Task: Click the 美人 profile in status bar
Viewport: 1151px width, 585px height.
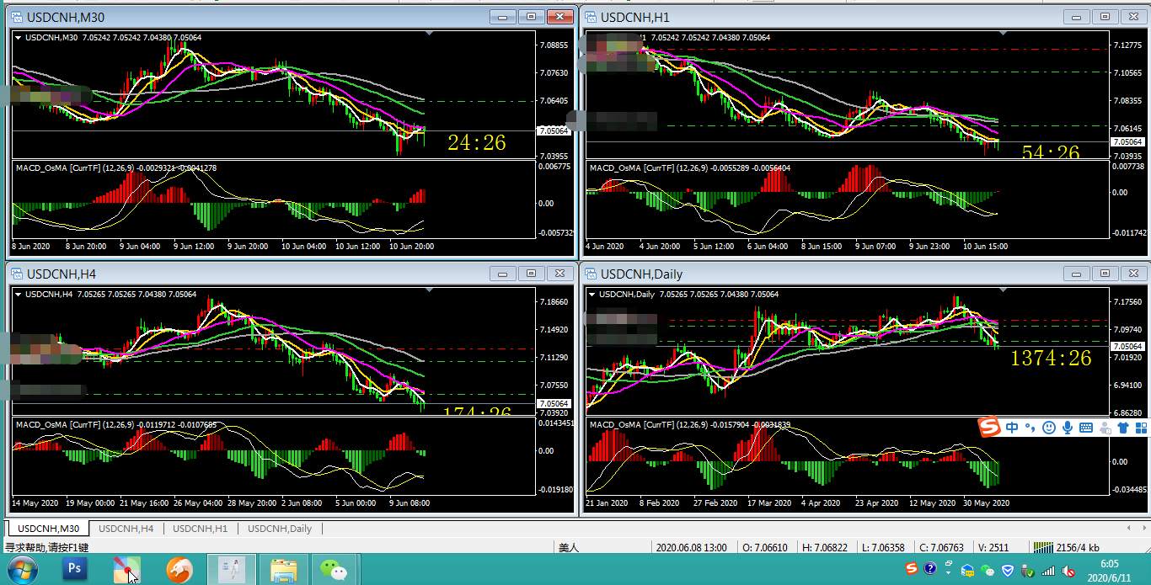Action: [569, 547]
